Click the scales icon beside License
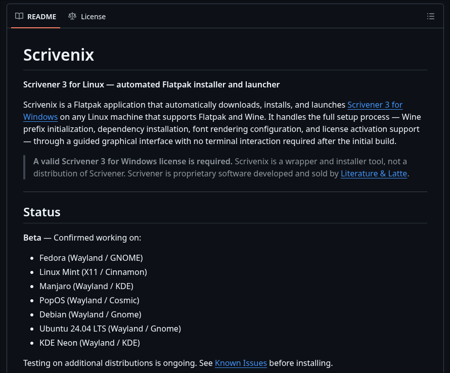 [72, 16]
